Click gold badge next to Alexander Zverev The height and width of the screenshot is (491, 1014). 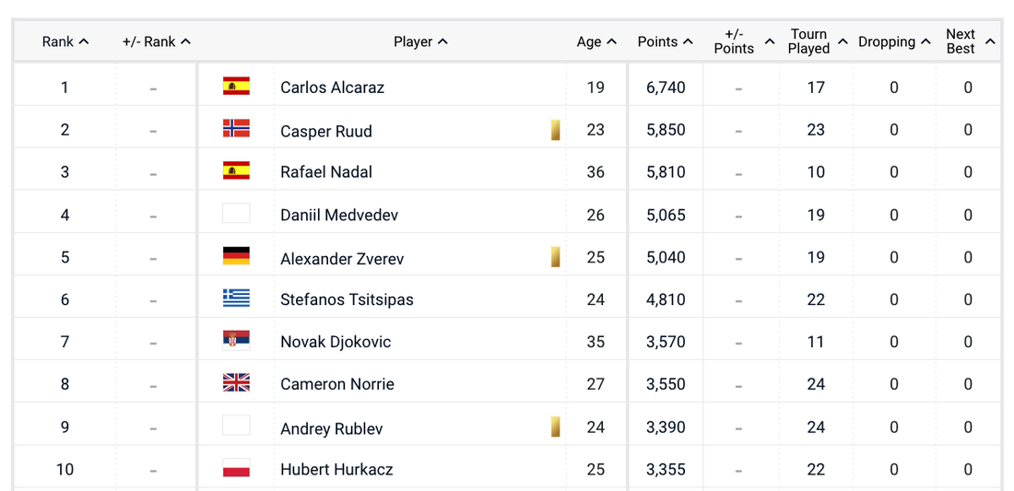pos(556,257)
